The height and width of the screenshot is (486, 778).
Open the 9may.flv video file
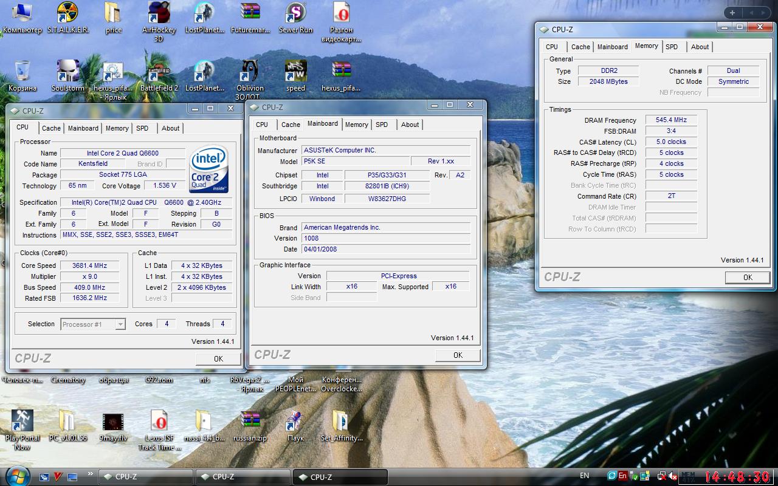113,426
